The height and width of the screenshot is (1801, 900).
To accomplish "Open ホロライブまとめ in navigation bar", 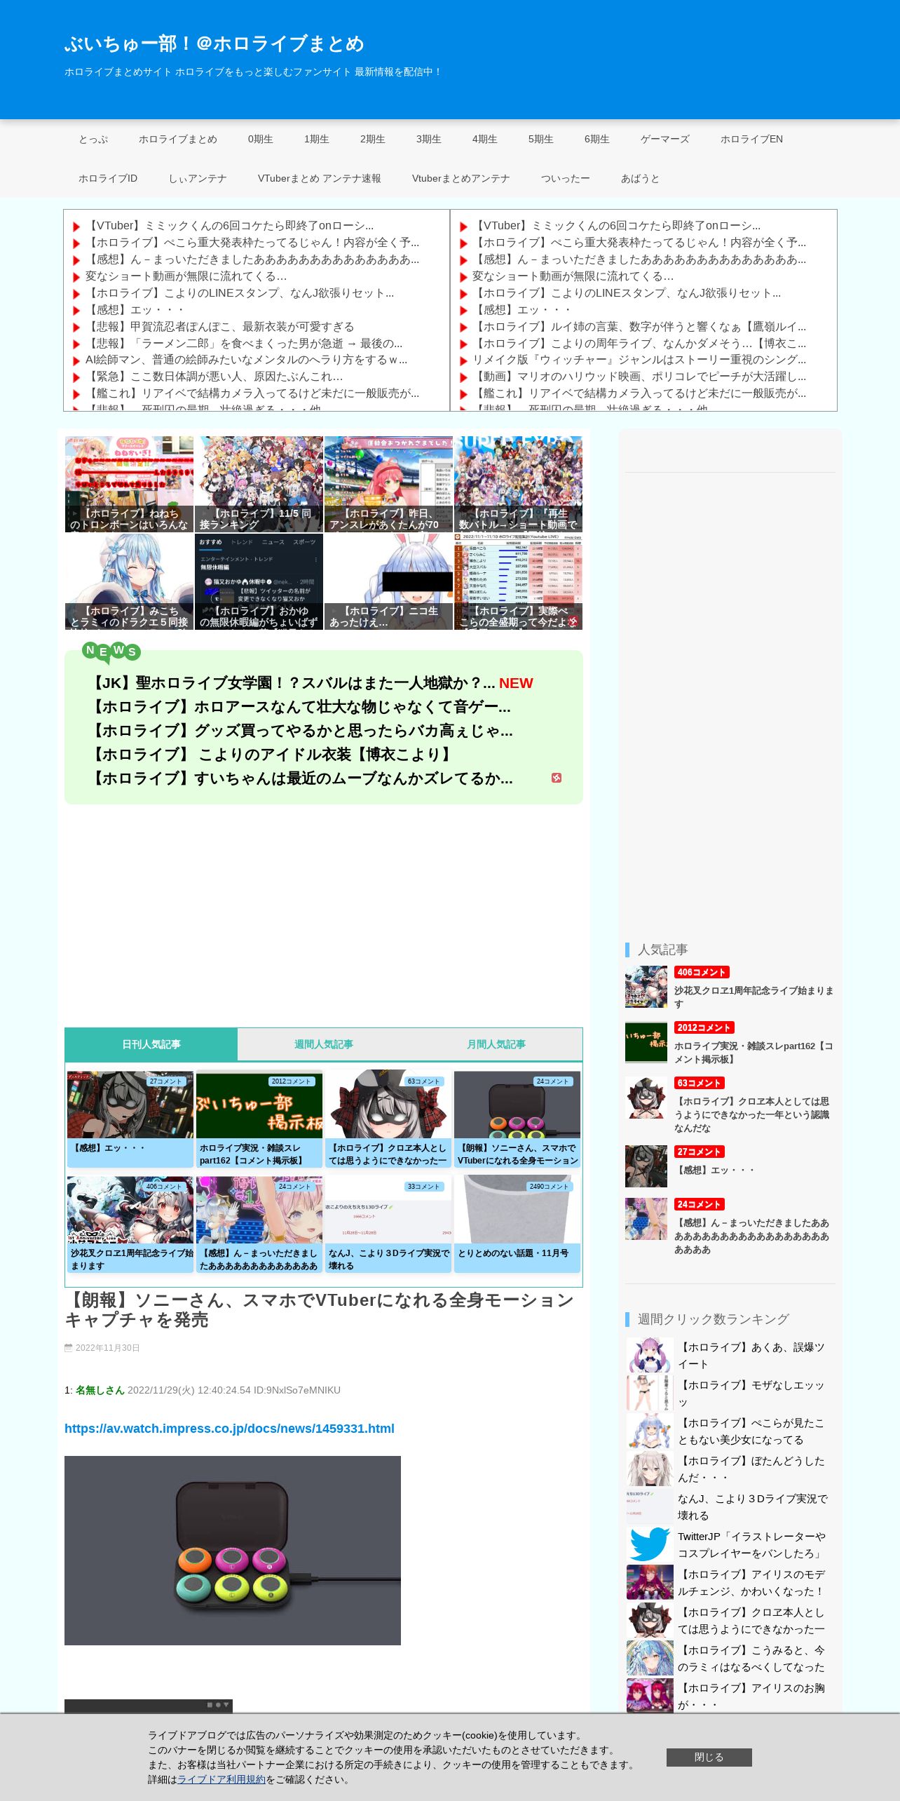I will coord(178,139).
